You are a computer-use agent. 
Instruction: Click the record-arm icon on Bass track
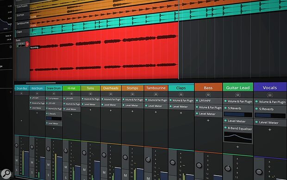pos(27,44)
